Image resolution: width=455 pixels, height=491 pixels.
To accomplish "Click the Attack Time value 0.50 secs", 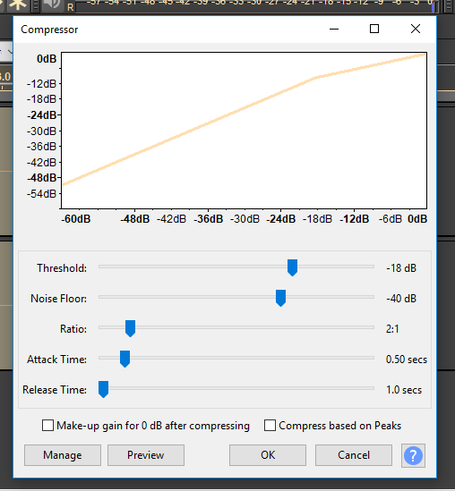I will click(407, 360).
